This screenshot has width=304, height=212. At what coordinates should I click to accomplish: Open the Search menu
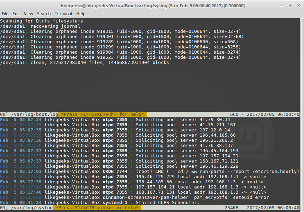pos(44,14)
